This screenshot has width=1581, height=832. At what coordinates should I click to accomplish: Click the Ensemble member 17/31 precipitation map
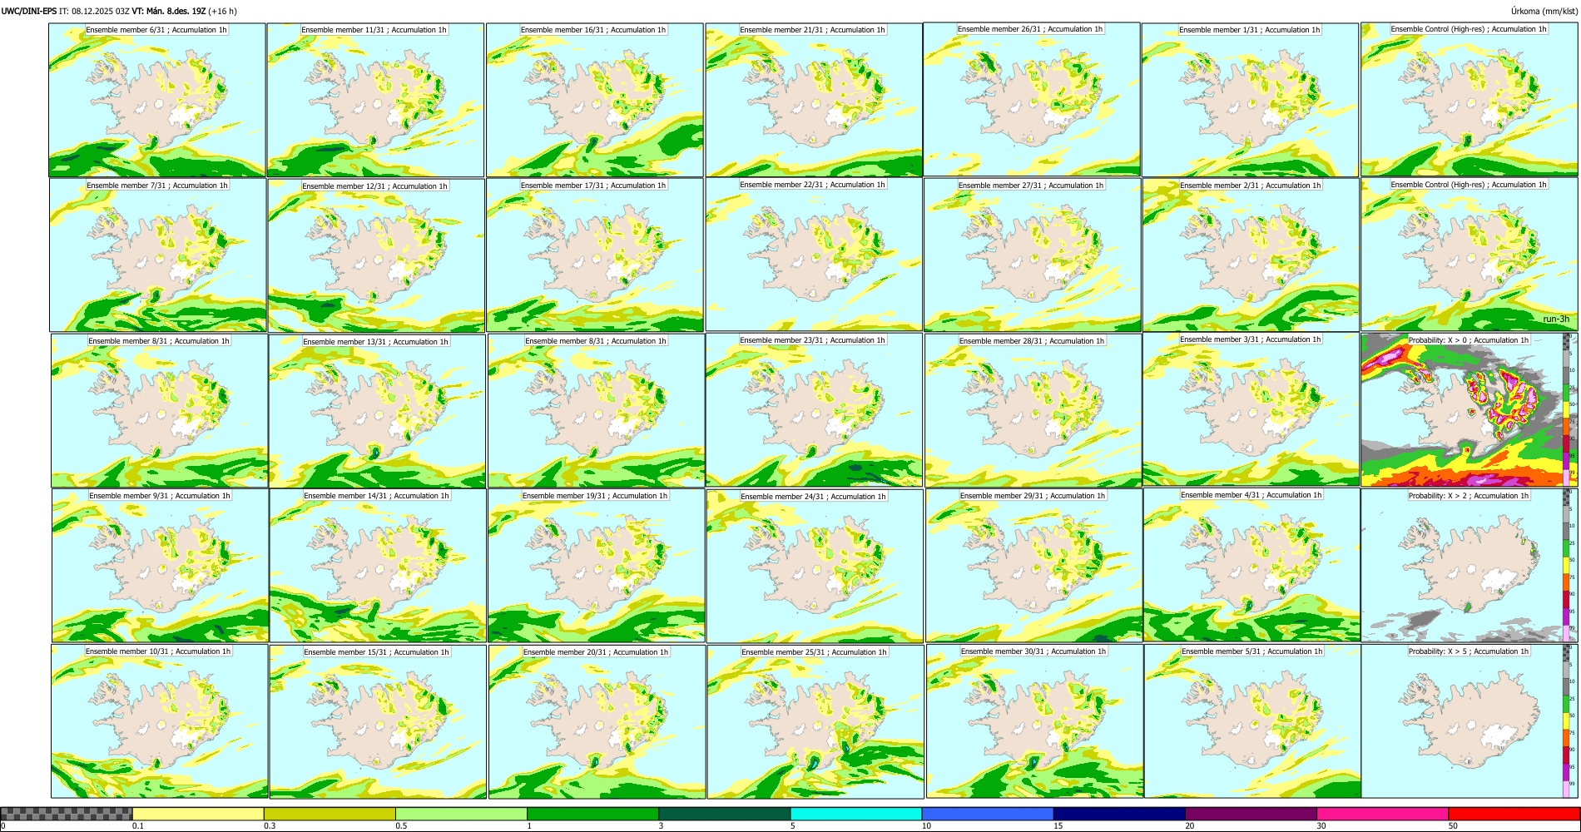(595, 255)
